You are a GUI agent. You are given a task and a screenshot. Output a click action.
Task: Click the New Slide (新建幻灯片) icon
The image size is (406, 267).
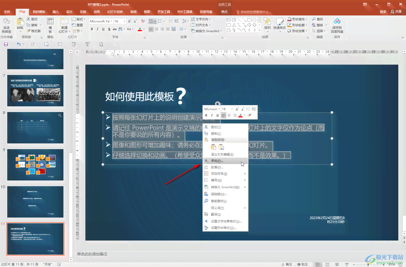tap(64, 21)
